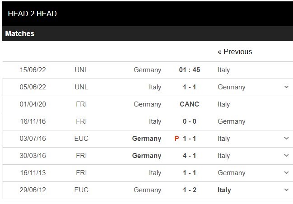Open the 1 - 2 score from 29/06/12
The height and width of the screenshot is (204, 293).
(189, 190)
